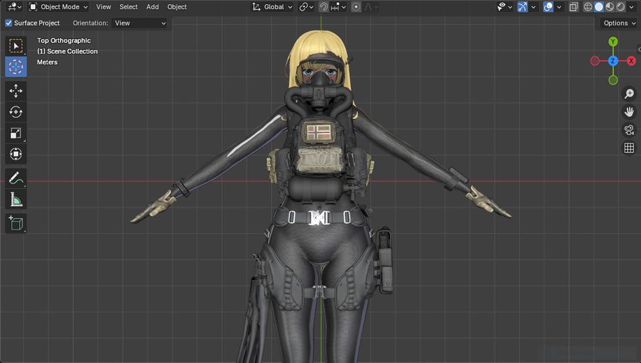Open the Global transform orientation dropdown
Image resolution: width=641 pixels, height=363 pixels.
click(x=272, y=7)
